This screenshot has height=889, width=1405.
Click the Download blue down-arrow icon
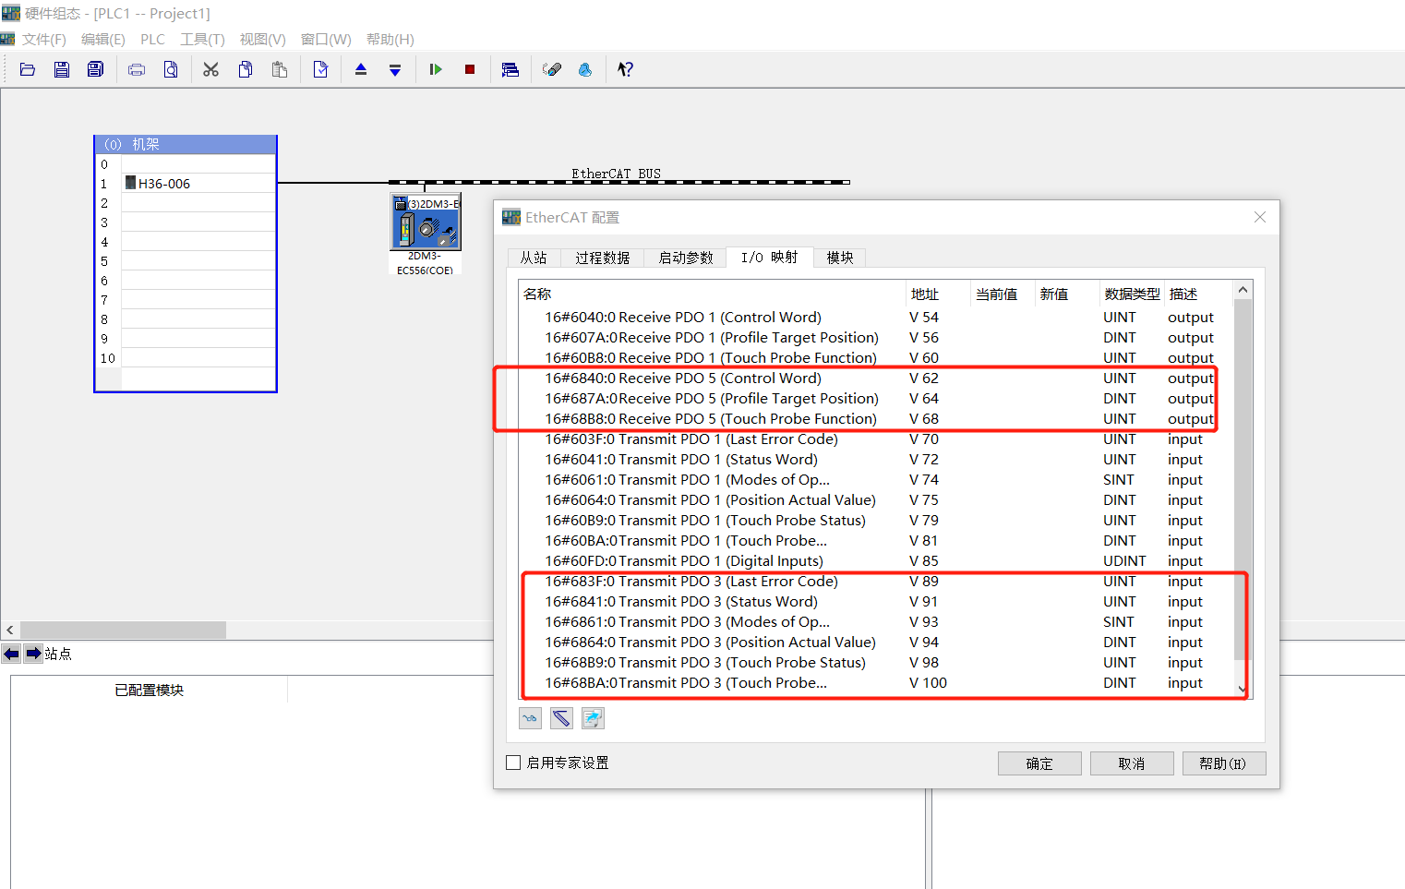(395, 69)
